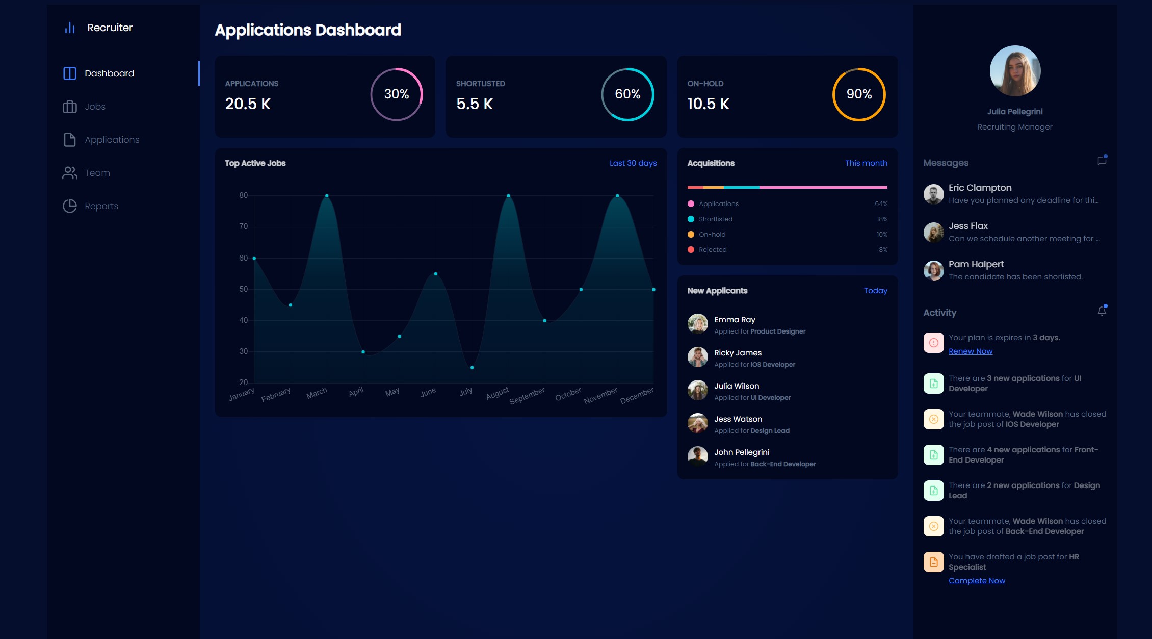Open the Reports menu item
Image resolution: width=1152 pixels, height=639 pixels.
click(101, 206)
